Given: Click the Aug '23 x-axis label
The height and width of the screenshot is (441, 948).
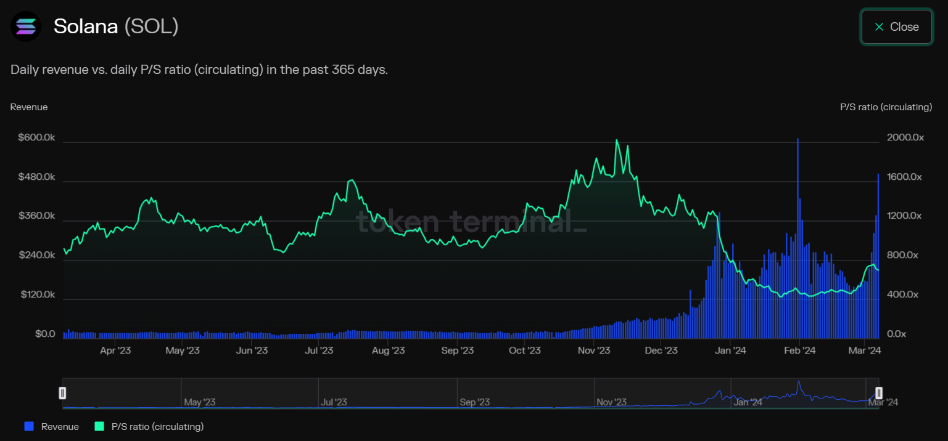Looking at the screenshot, I should 389,350.
